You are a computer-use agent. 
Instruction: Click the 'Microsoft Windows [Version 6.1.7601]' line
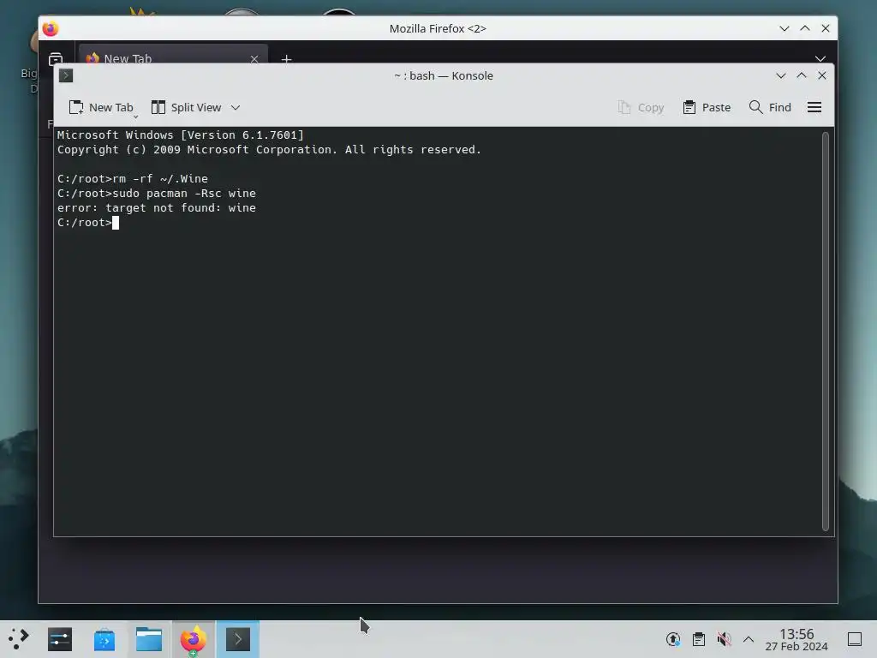point(181,135)
